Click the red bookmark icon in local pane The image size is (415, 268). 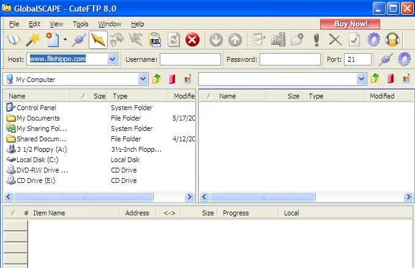pyautogui.click(x=172, y=79)
